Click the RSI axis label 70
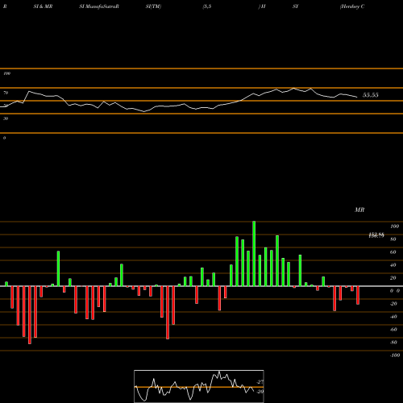 6,93
